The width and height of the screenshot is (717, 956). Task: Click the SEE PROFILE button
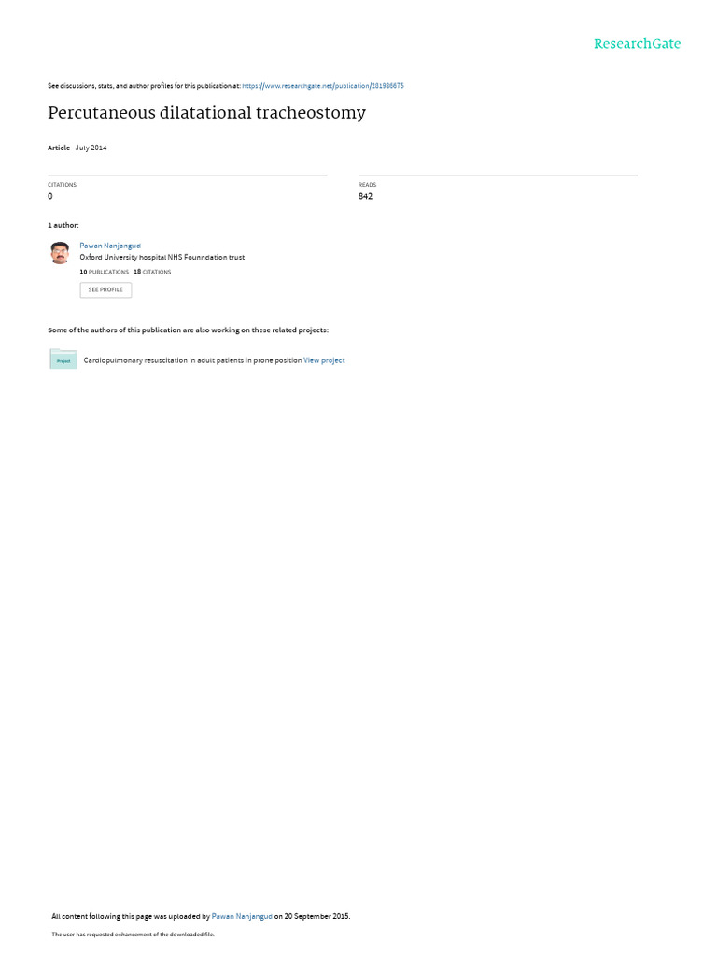[105, 289]
